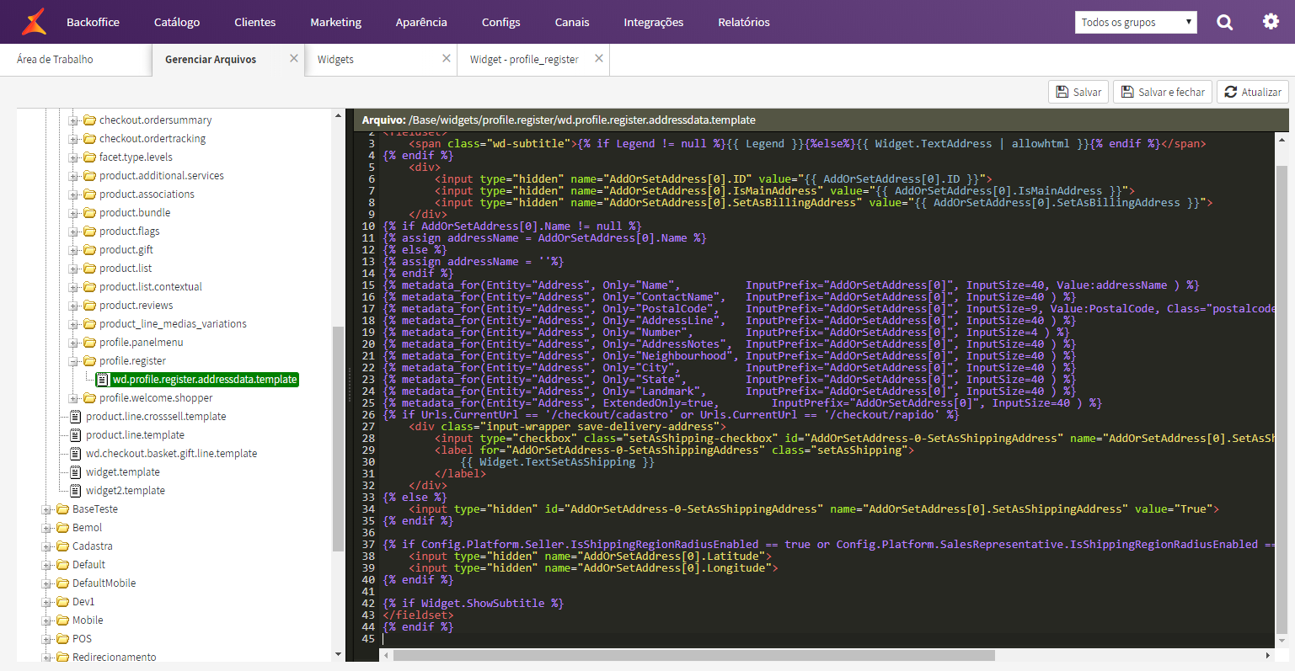Image resolution: width=1295 pixels, height=671 pixels.
Task: Click the DefaultMobile folder icon
Action: click(x=62, y=583)
